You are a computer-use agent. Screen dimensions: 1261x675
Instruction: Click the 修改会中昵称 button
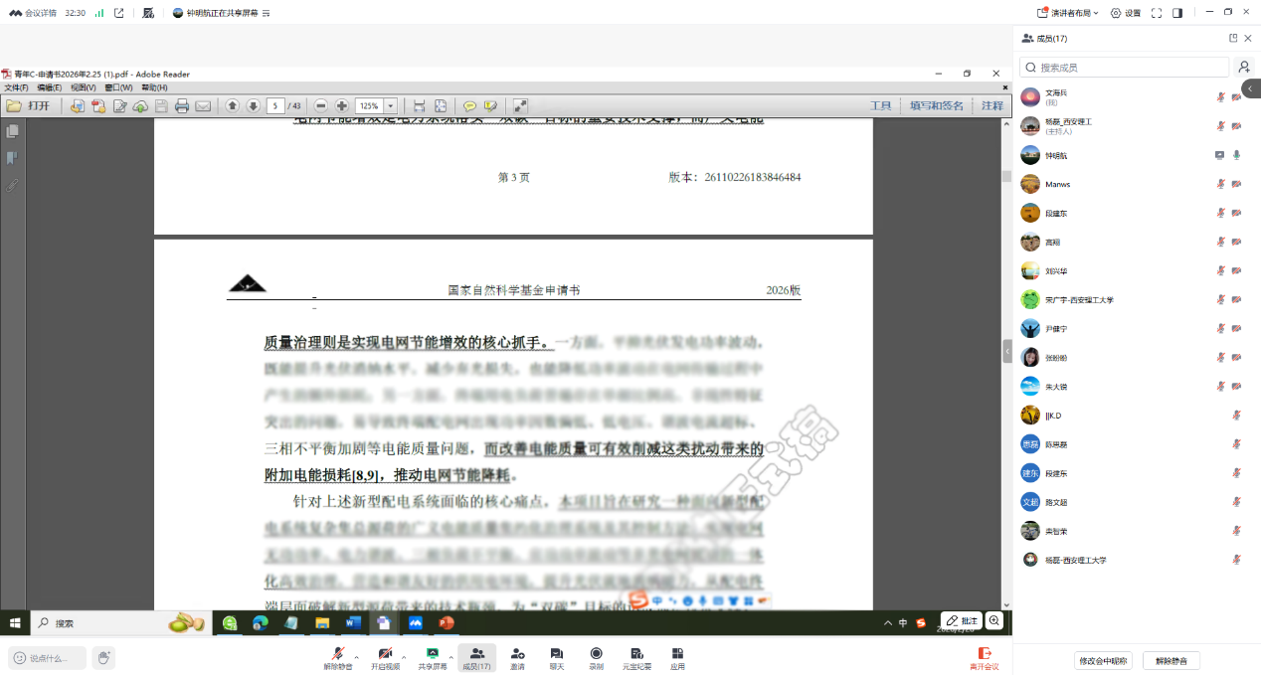click(1104, 661)
